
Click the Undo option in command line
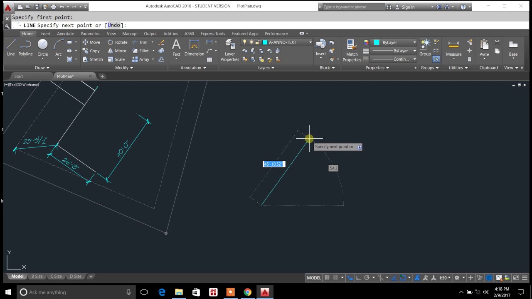click(113, 25)
